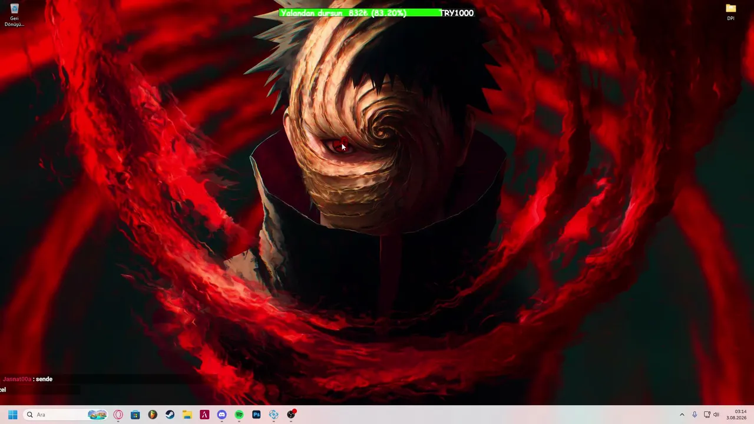Select the Geri Dönüşüm recycle bin icon
This screenshot has height=424, width=754.
coord(14,15)
